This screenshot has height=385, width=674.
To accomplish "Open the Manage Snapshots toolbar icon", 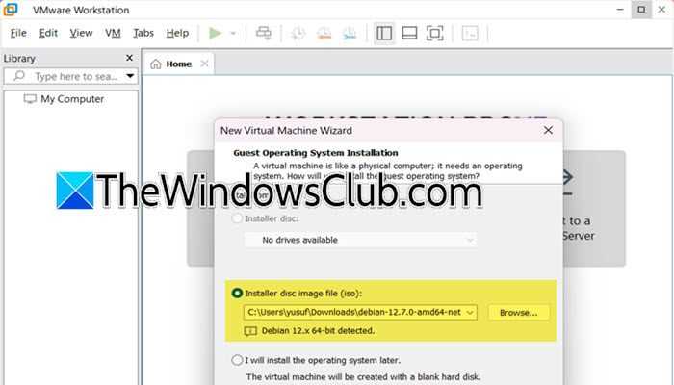I will 349,33.
